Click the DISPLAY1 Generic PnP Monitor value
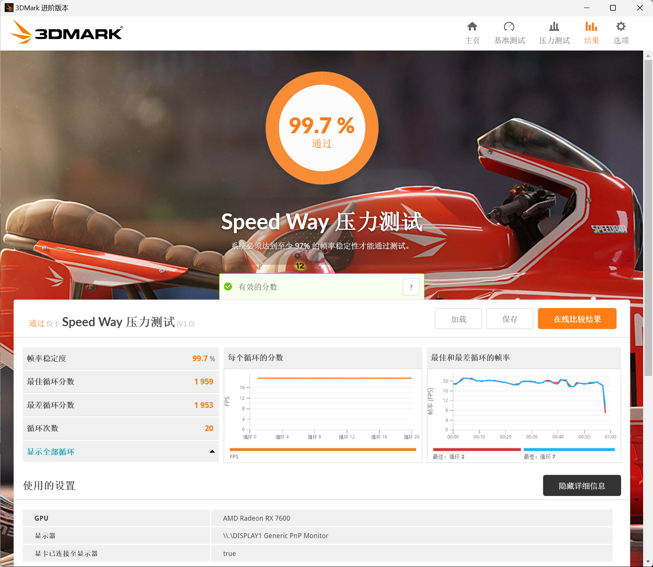The image size is (653, 567). [276, 536]
